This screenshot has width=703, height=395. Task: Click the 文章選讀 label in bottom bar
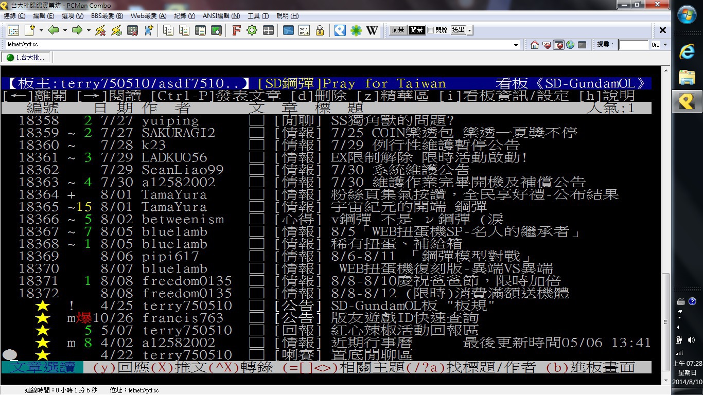coord(42,367)
